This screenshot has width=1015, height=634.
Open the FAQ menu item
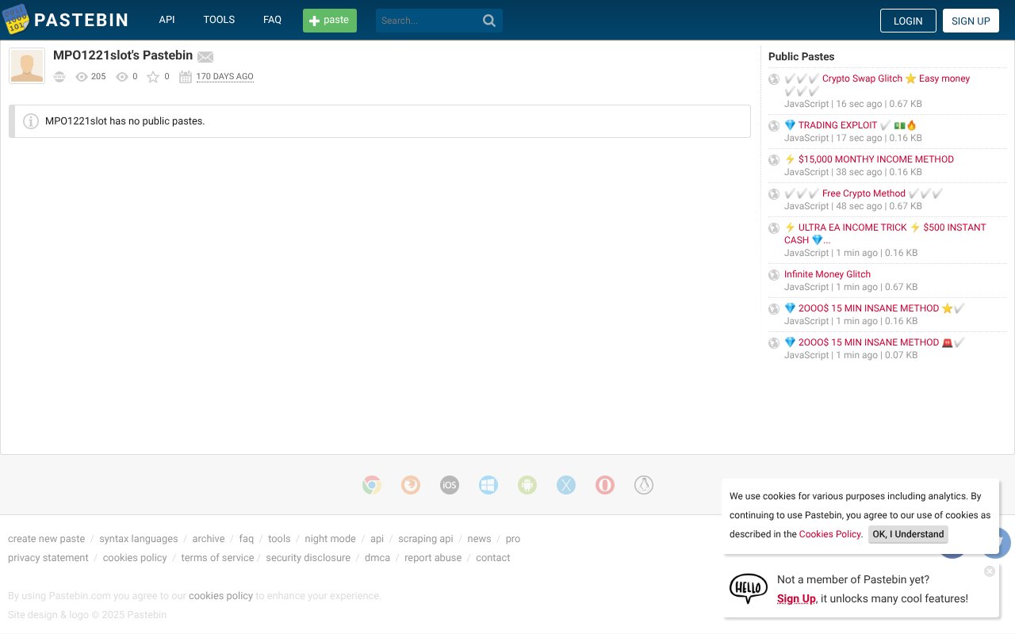point(272,19)
